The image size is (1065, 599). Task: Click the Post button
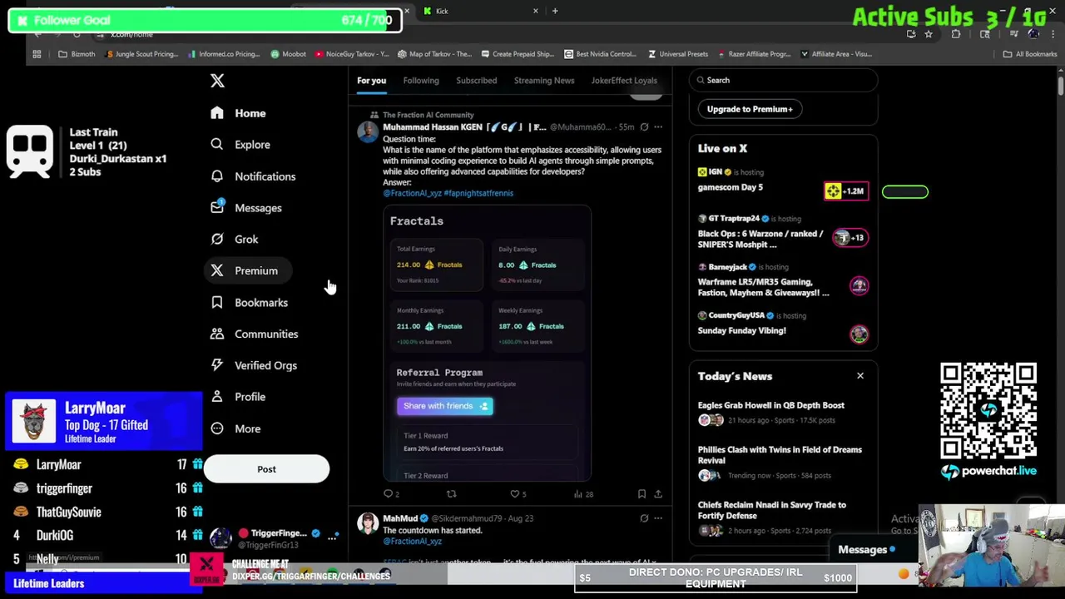[266, 469]
